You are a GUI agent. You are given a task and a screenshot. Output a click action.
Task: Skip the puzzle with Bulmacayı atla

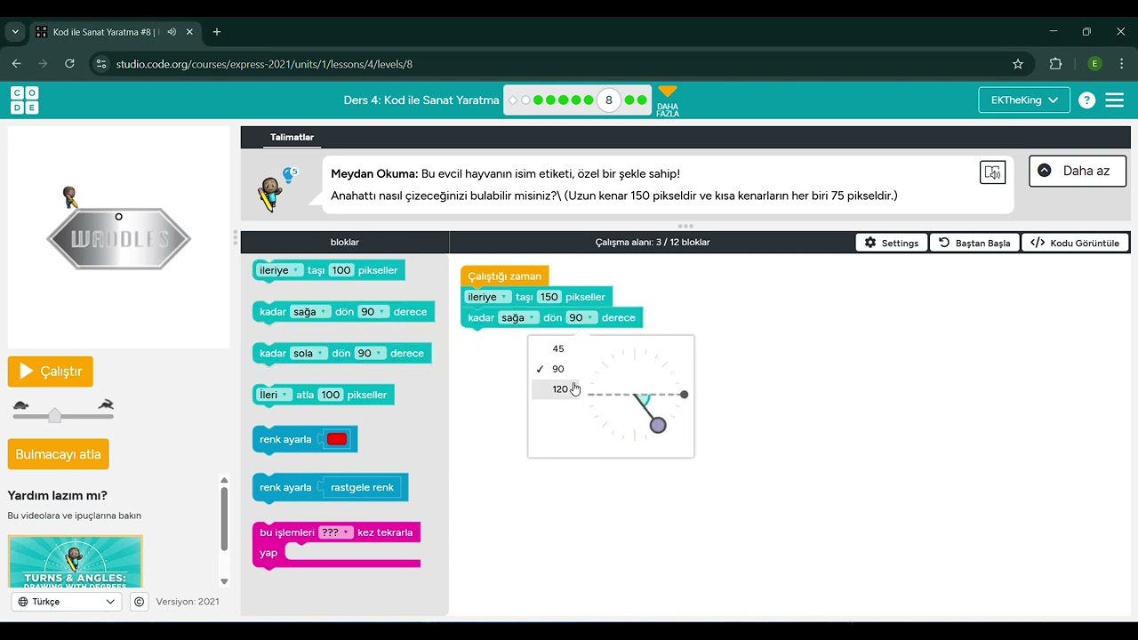59,454
